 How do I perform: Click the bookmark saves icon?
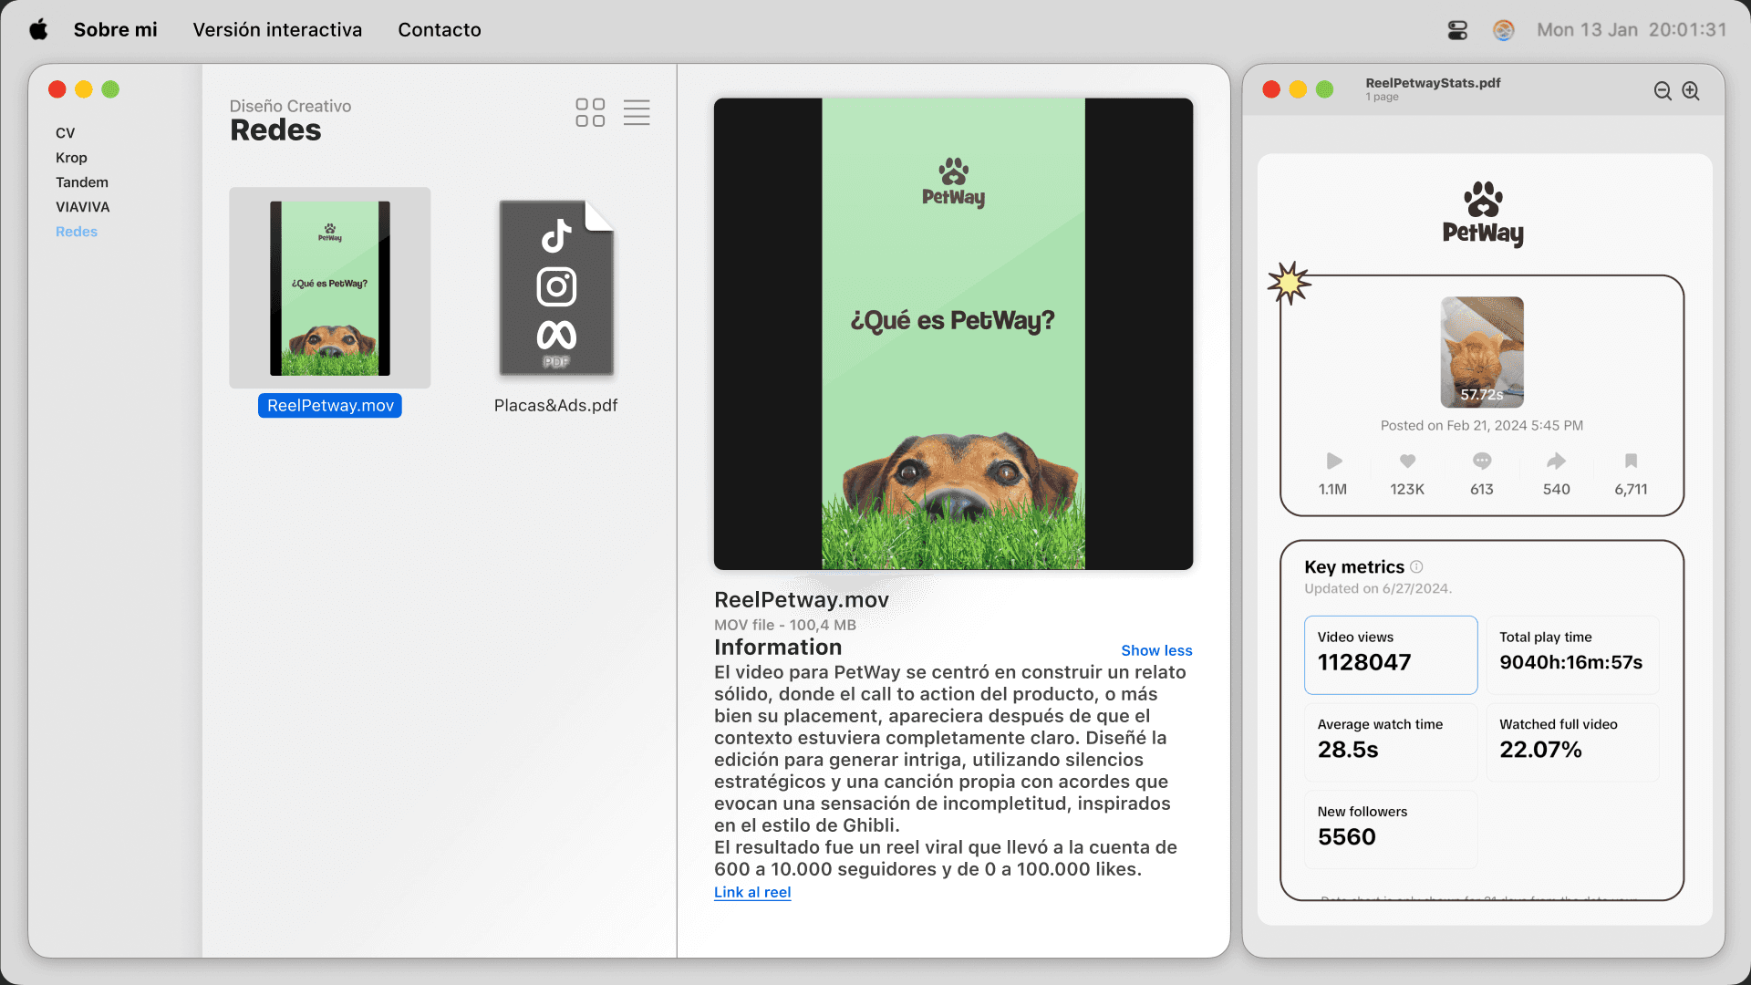coord(1631,461)
